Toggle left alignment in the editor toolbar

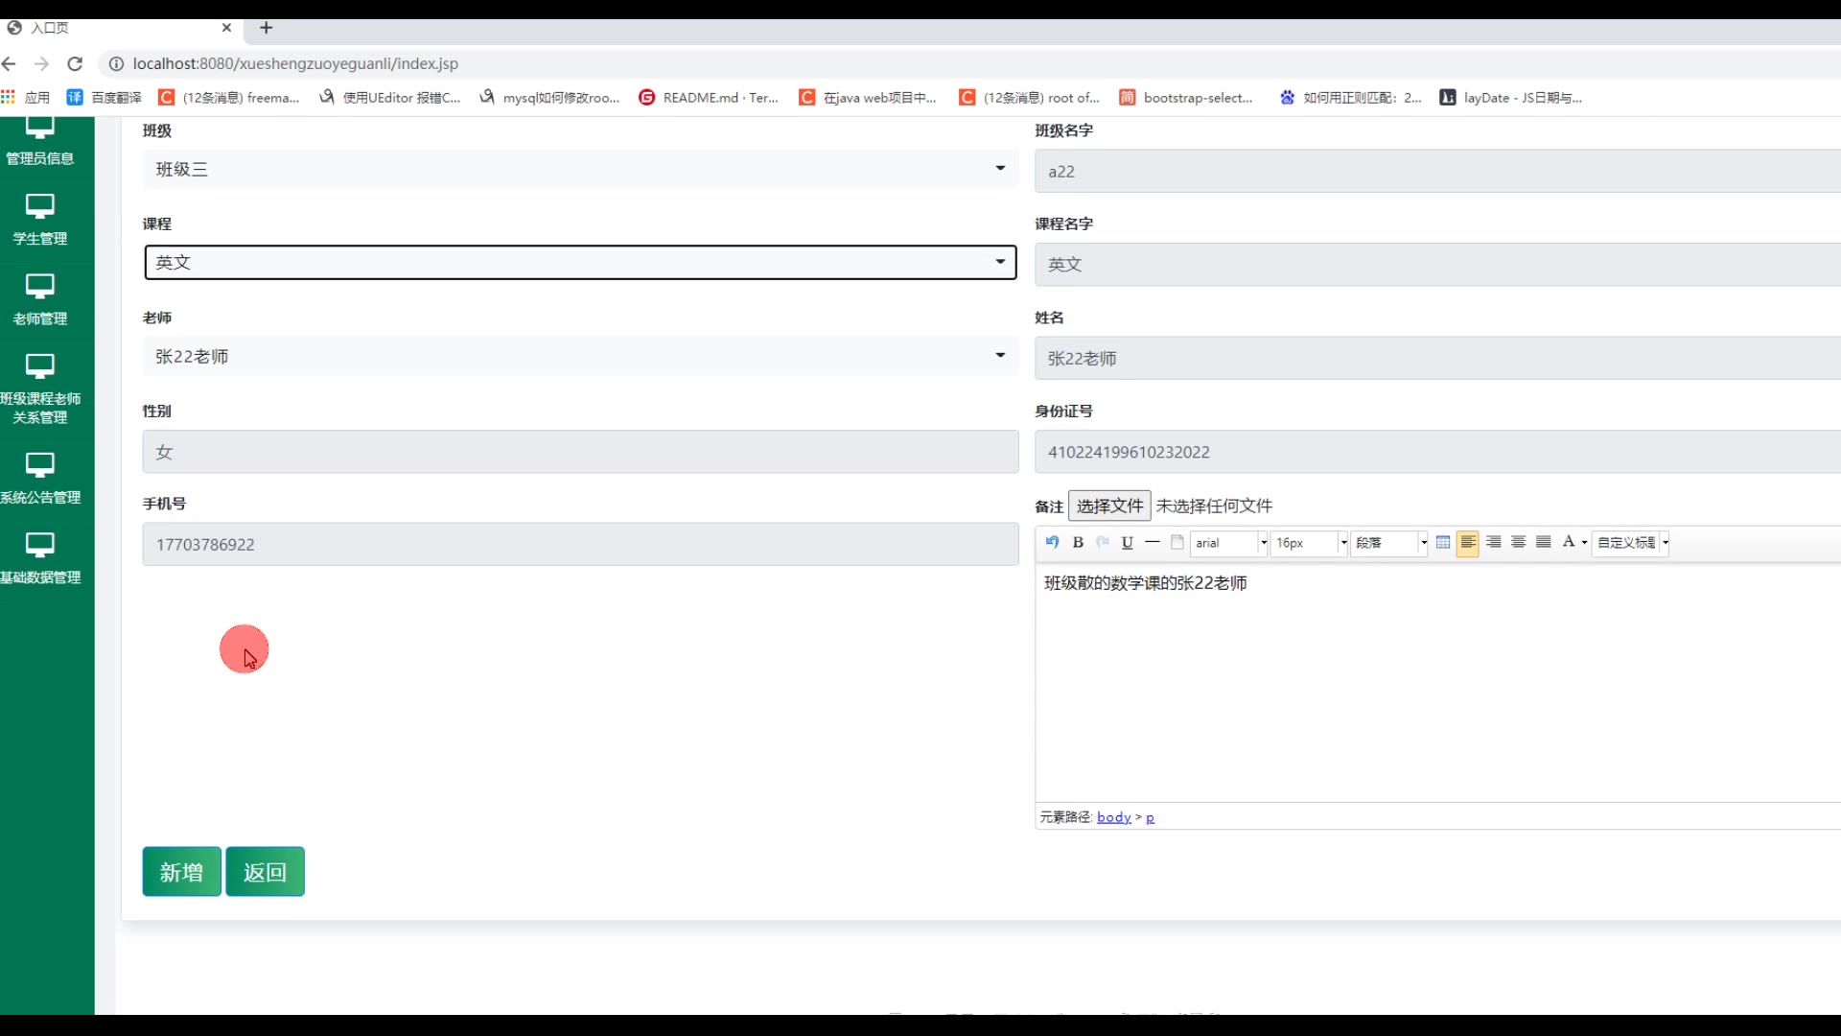pyautogui.click(x=1468, y=542)
